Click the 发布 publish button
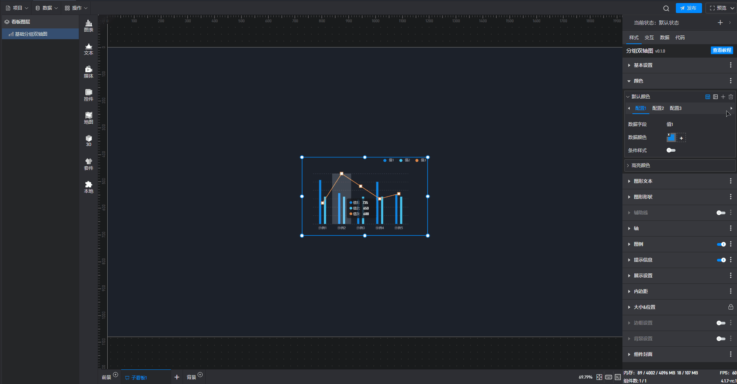This screenshot has height=384, width=737. pyautogui.click(x=688, y=8)
